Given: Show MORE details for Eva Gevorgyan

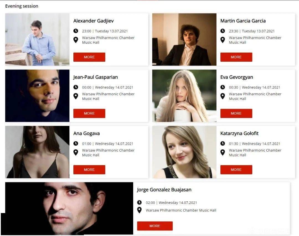Looking at the screenshot, I should coord(236,113).
